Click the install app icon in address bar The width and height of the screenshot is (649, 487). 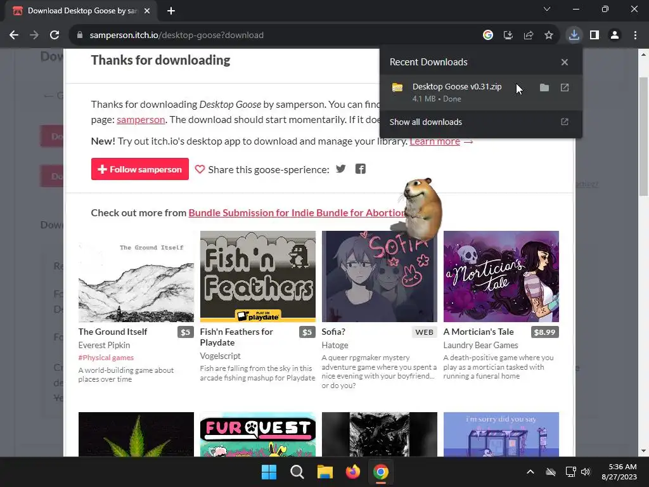(x=508, y=36)
